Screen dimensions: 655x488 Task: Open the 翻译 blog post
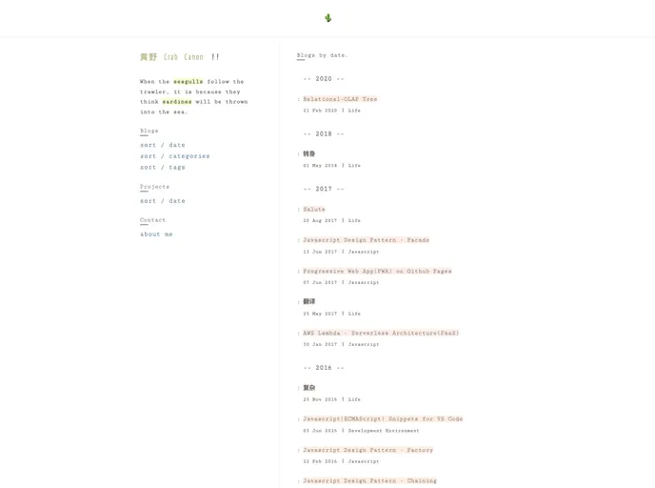coord(308,302)
